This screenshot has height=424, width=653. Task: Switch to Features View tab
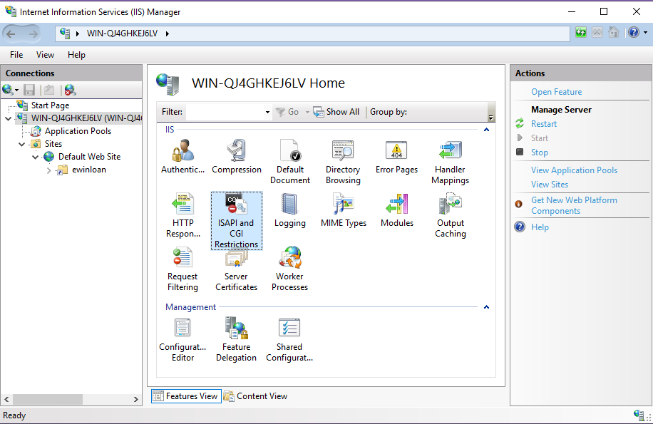[x=186, y=396]
